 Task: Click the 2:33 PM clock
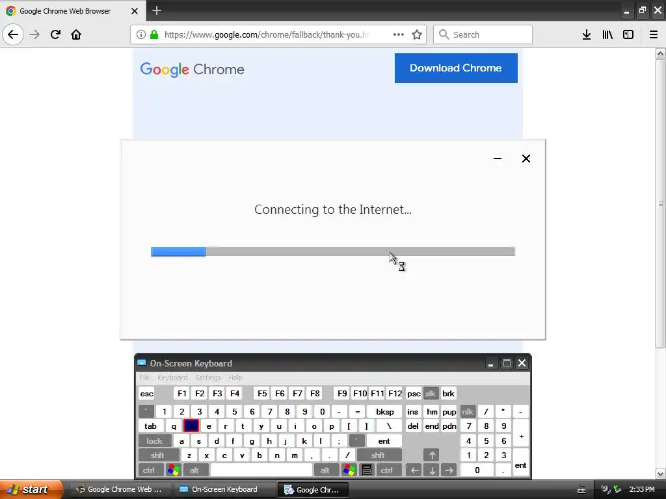(x=642, y=489)
